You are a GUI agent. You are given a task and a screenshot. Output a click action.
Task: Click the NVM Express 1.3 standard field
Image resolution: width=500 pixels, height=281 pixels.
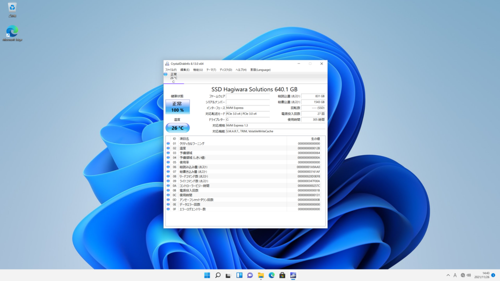(x=275, y=125)
